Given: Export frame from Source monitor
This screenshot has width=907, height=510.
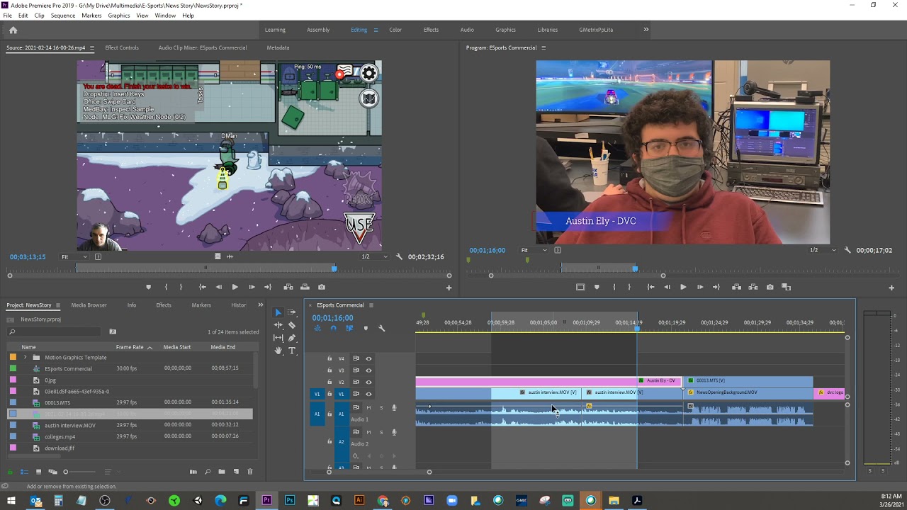Looking at the screenshot, I should pos(322,287).
